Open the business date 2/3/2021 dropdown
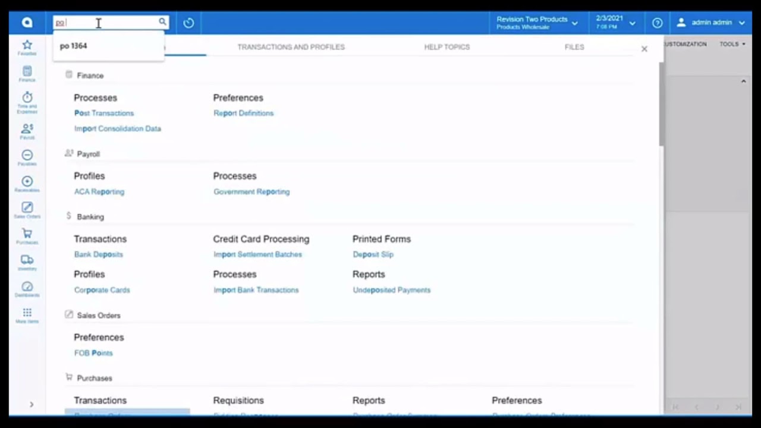761x428 pixels. click(x=615, y=23)
